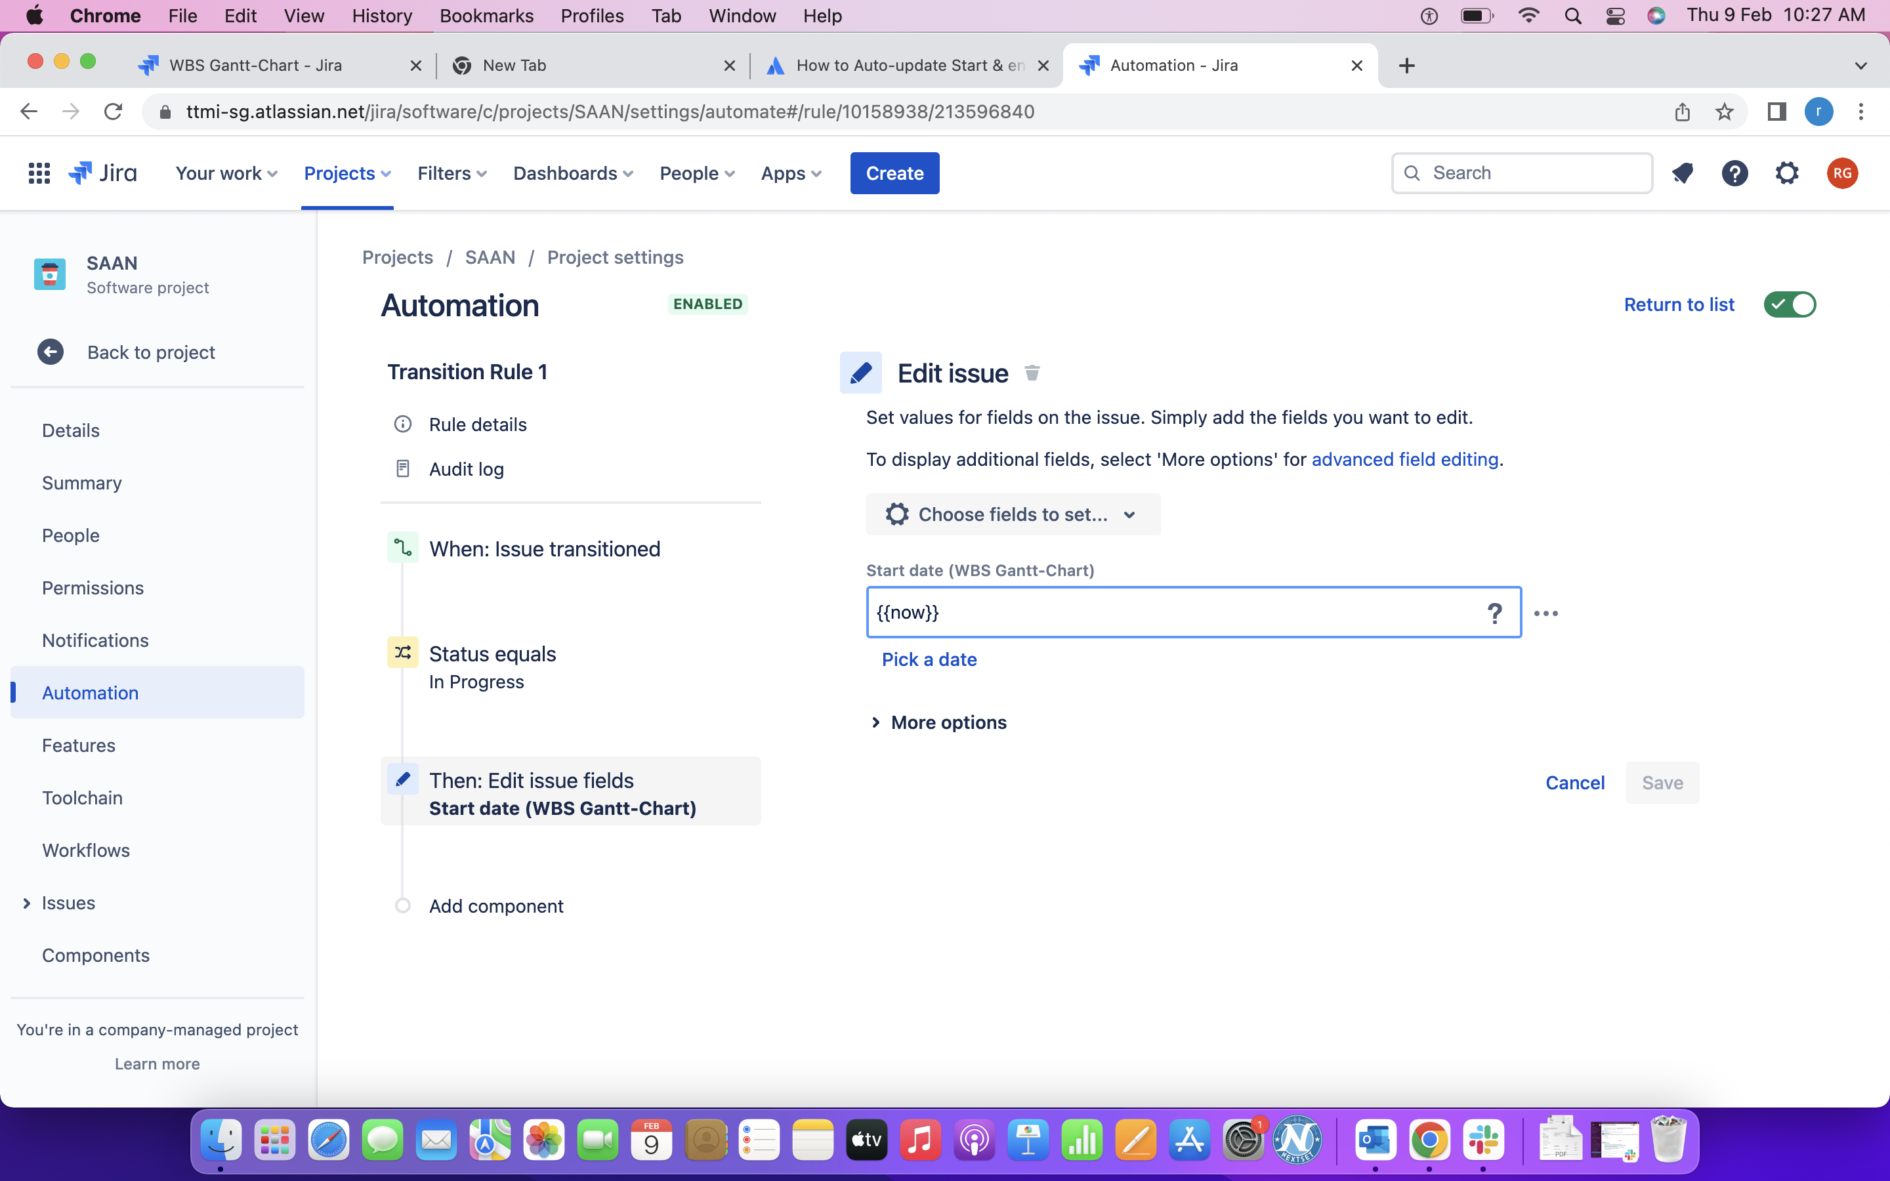
Task: Open the Jira app switcher grid
Action: click(38, 173)
